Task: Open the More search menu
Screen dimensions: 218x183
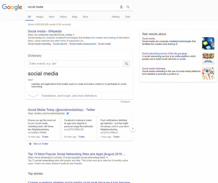Action: tap(85, 17)
